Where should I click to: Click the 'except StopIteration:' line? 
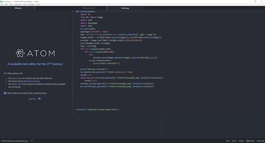coord(100,60)
